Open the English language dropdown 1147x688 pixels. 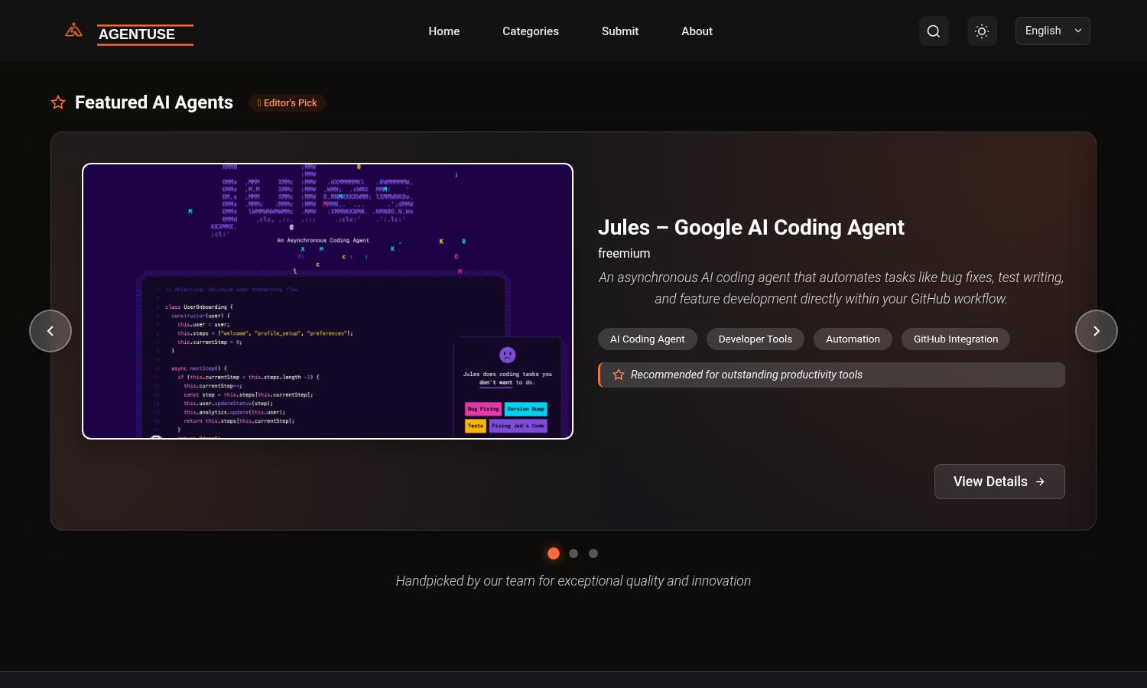1052,31
